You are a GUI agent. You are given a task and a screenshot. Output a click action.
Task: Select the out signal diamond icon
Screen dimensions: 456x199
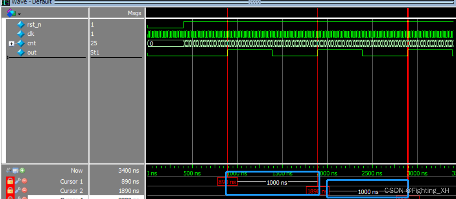click(21, 52)
